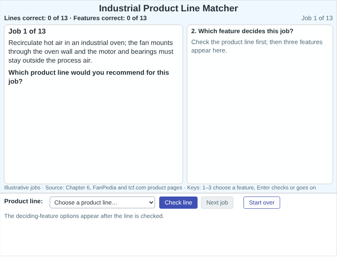Click the Next job button
Viewport: 337px width, 257px height.
coord(217,202)
